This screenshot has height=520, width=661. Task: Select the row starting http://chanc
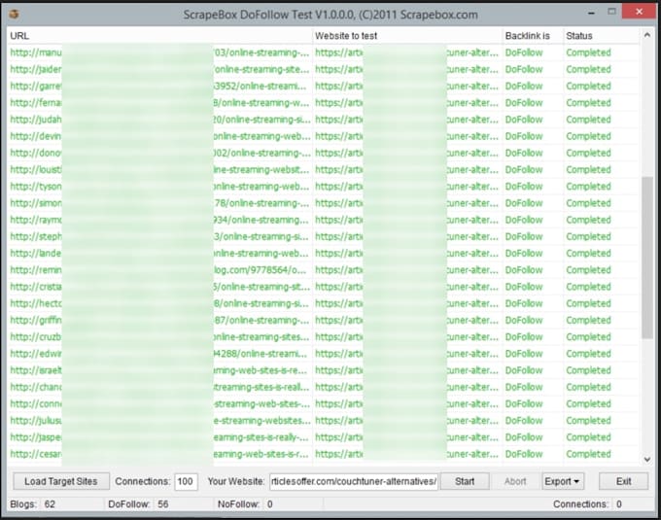(324, 387)
